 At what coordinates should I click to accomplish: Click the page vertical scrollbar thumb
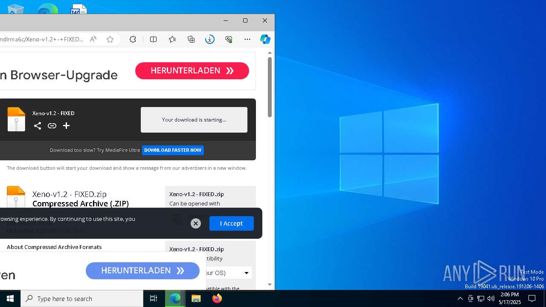(x=270, y=87)
